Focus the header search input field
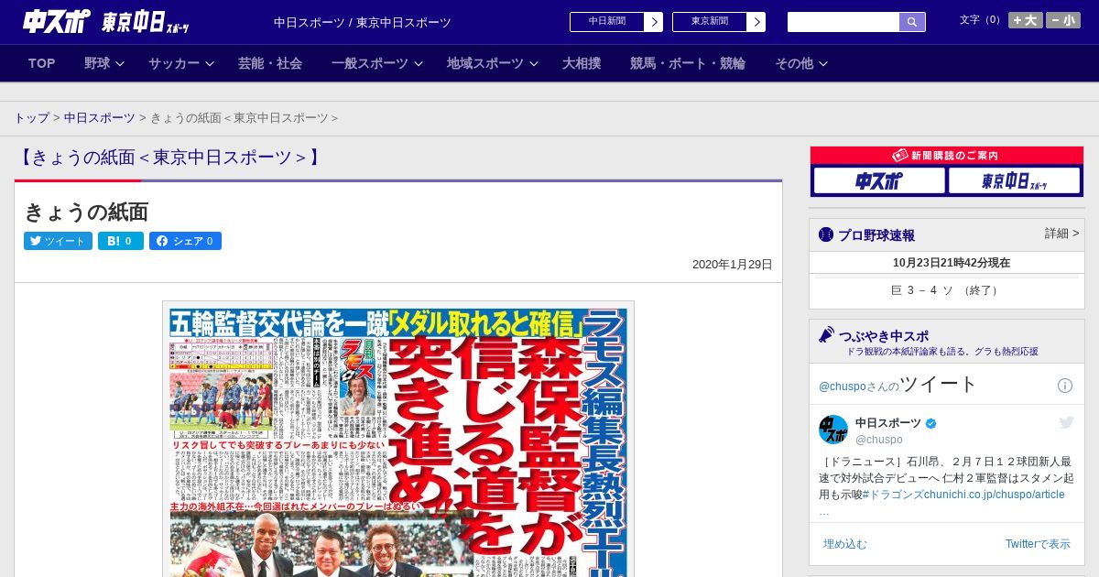1099x577 pixels. click(843, 22)
